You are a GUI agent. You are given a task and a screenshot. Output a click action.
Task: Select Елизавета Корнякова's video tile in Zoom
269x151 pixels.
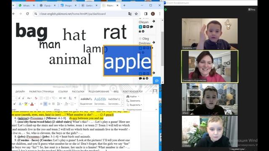210,66
